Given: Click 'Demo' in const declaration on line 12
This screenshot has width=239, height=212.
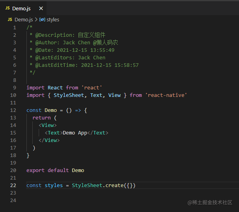Looking at the screenshot, I should tap(50, 110).
